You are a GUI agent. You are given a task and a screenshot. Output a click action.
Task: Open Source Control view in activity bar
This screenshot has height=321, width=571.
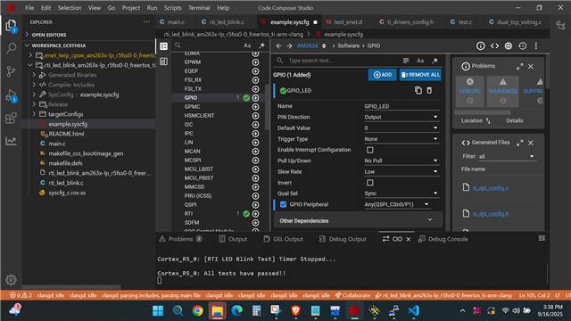coord(12,71)
